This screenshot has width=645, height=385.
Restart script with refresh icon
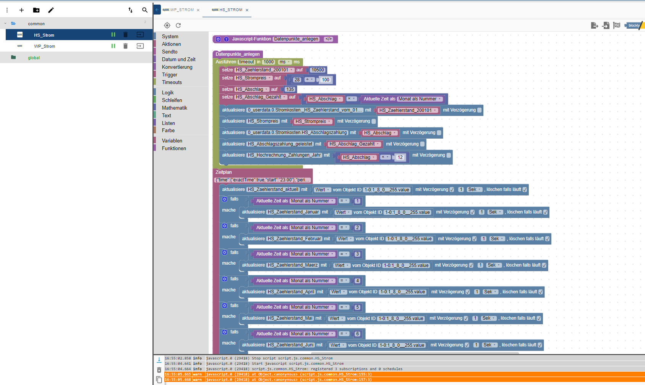tap(178, 25)
